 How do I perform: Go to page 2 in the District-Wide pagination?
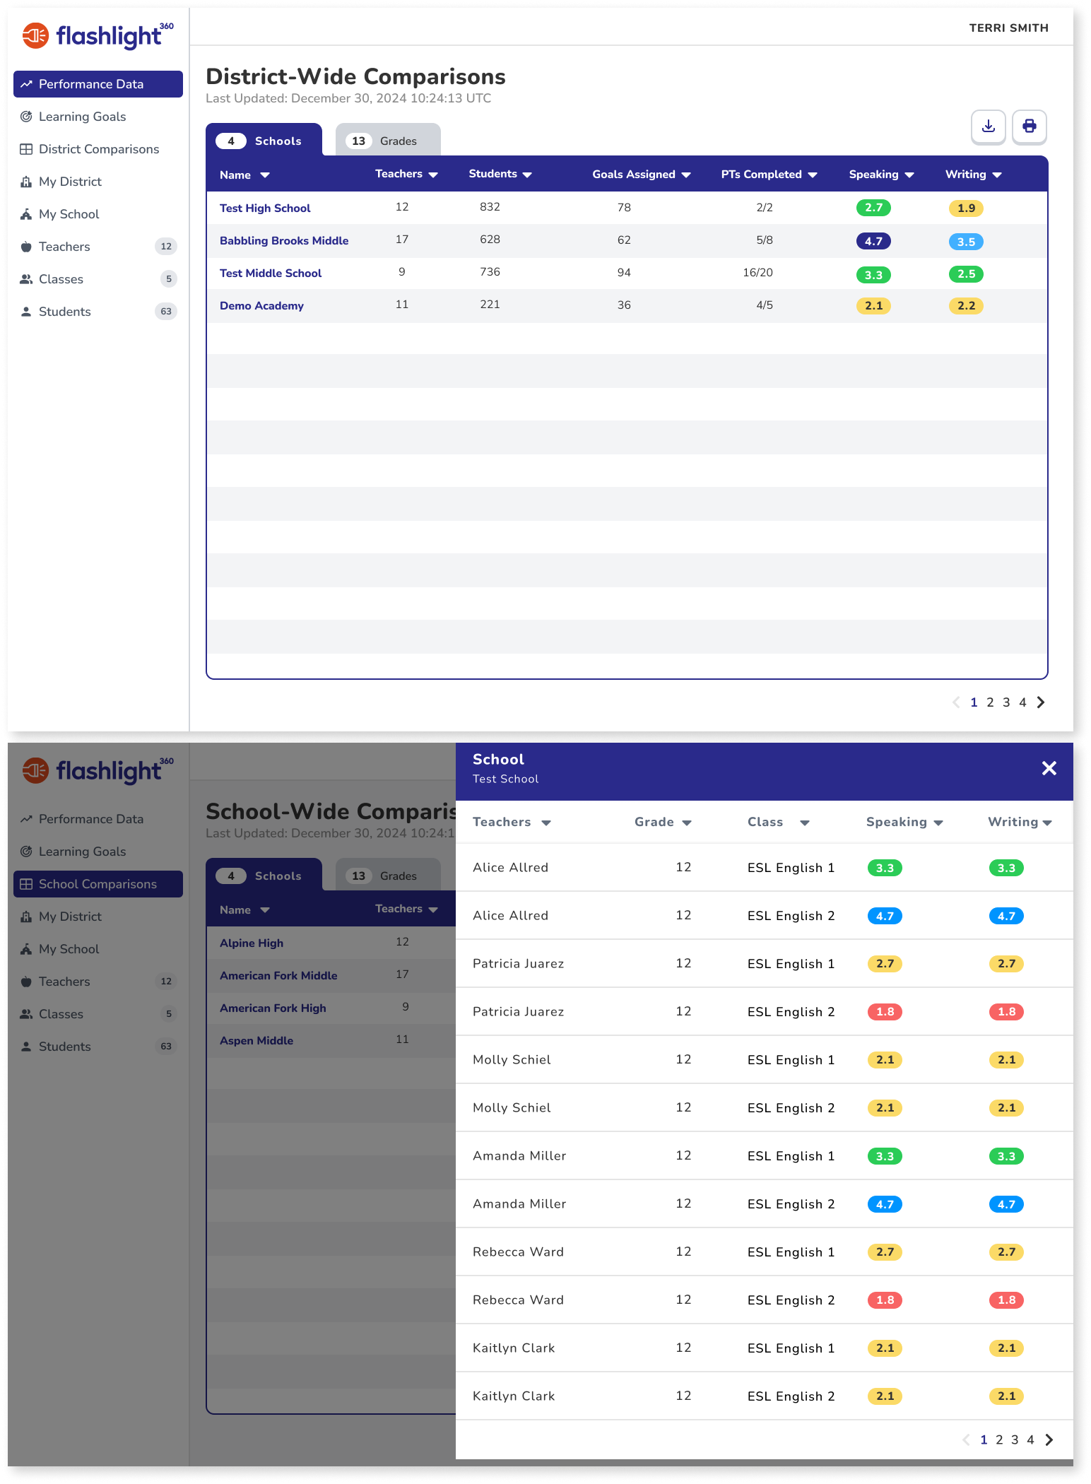[x=990, y=702]
